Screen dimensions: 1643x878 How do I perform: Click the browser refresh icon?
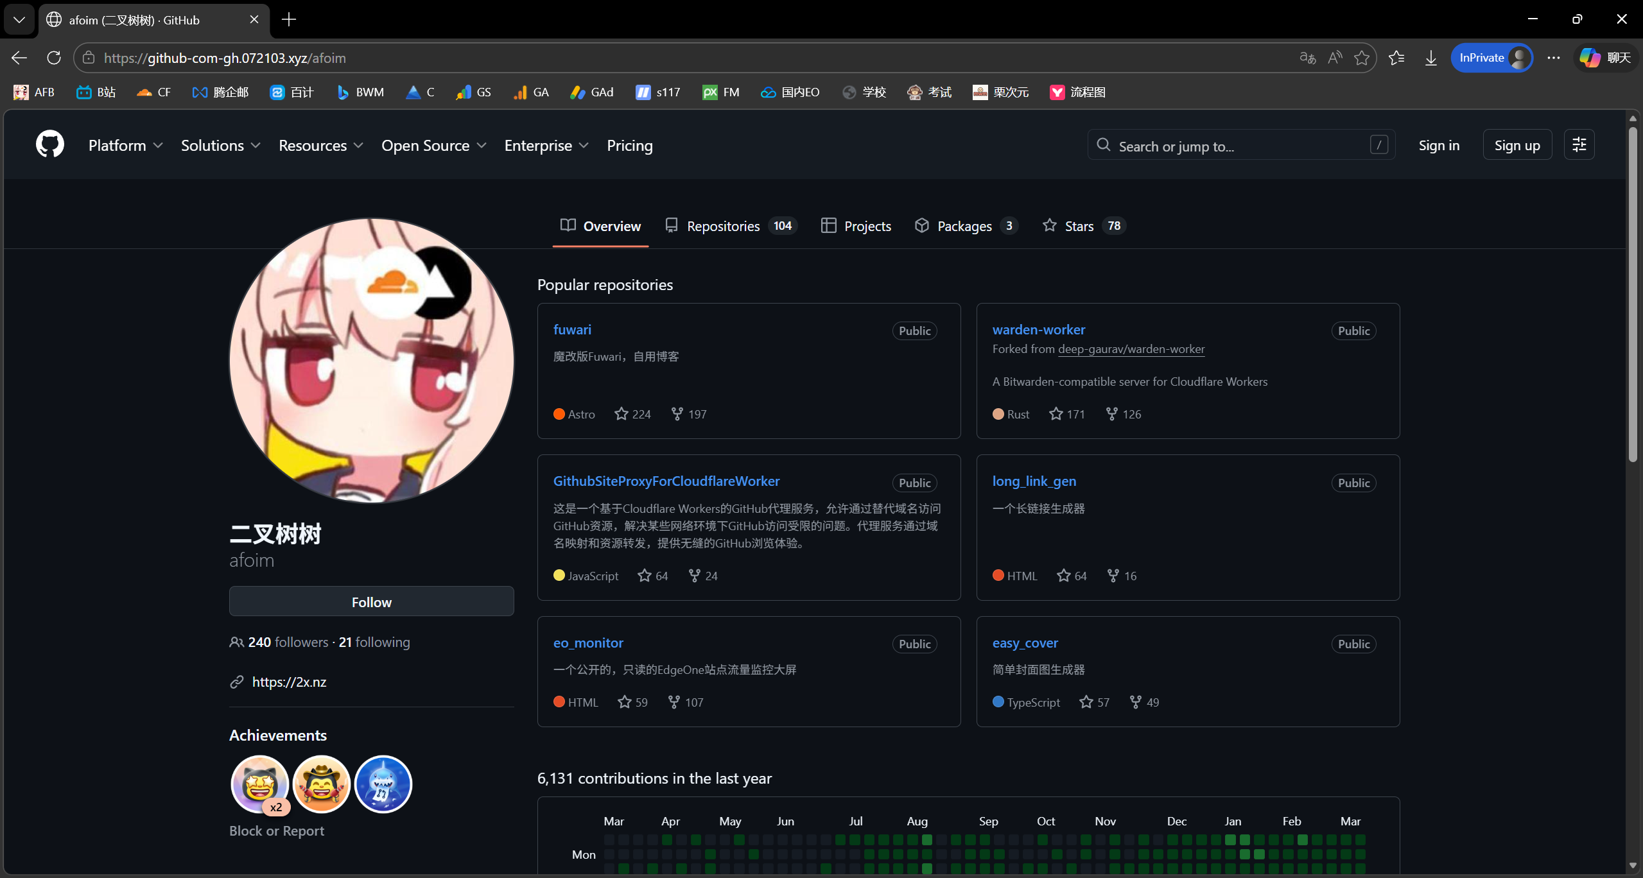(54, 58)
